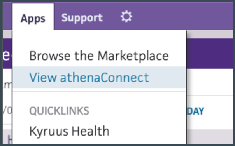Open the Support menu
The image size is (235, 146).
(x=82, y=18)
